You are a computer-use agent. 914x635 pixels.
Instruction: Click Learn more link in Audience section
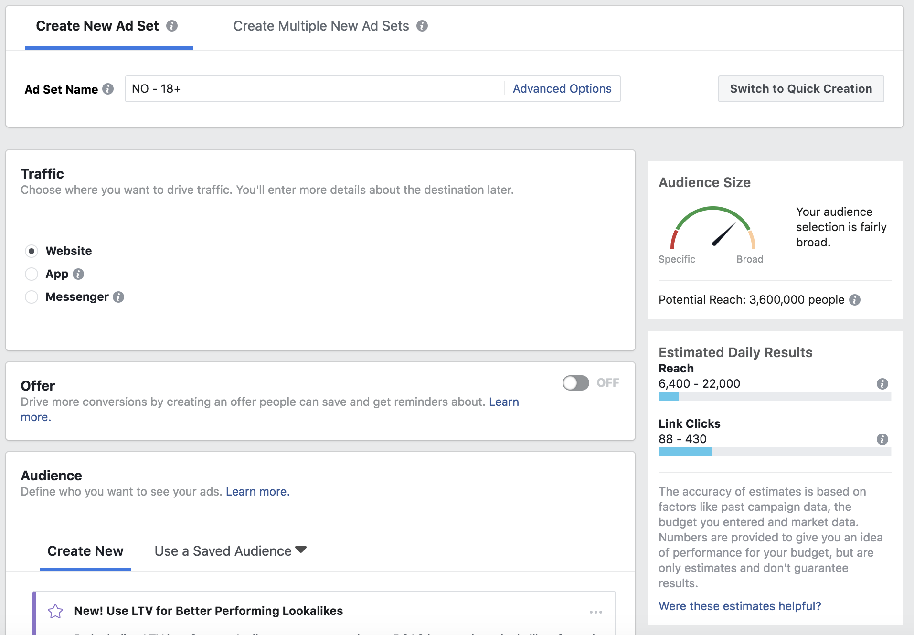[x=258, y=492]
